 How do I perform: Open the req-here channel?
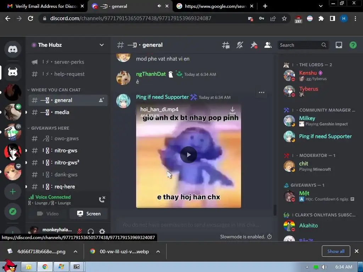click(x=68, y=187)
